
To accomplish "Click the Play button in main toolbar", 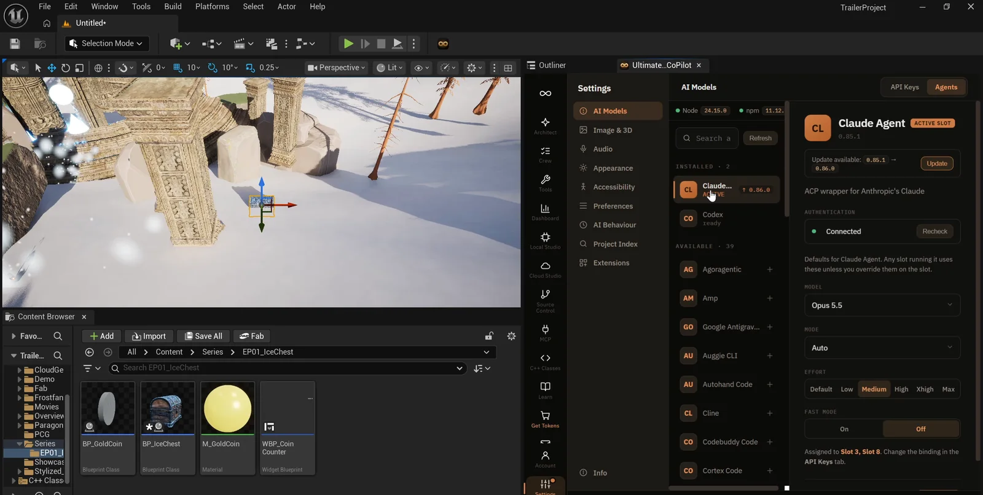I will pyautogui.click(x=348, y=44).
